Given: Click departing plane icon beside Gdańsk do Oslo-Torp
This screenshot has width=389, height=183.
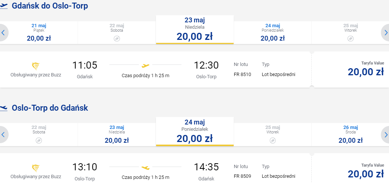Looking at the screenshot, I should click(4, 6).
